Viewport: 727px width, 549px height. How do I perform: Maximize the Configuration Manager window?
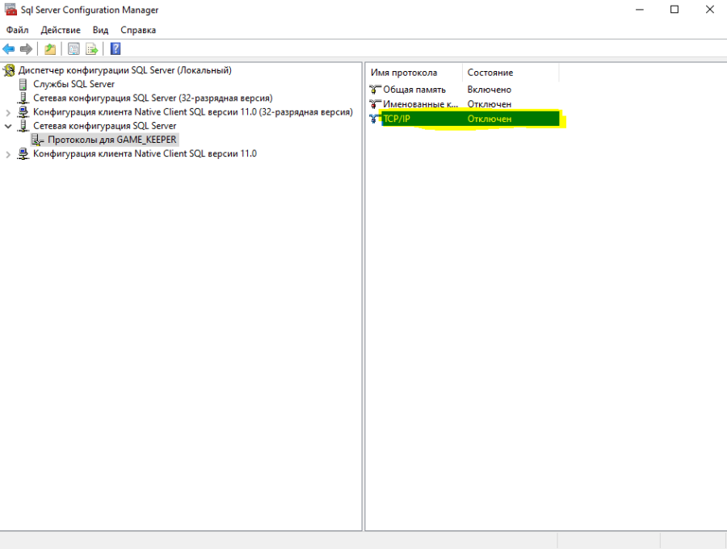[674, 9]
